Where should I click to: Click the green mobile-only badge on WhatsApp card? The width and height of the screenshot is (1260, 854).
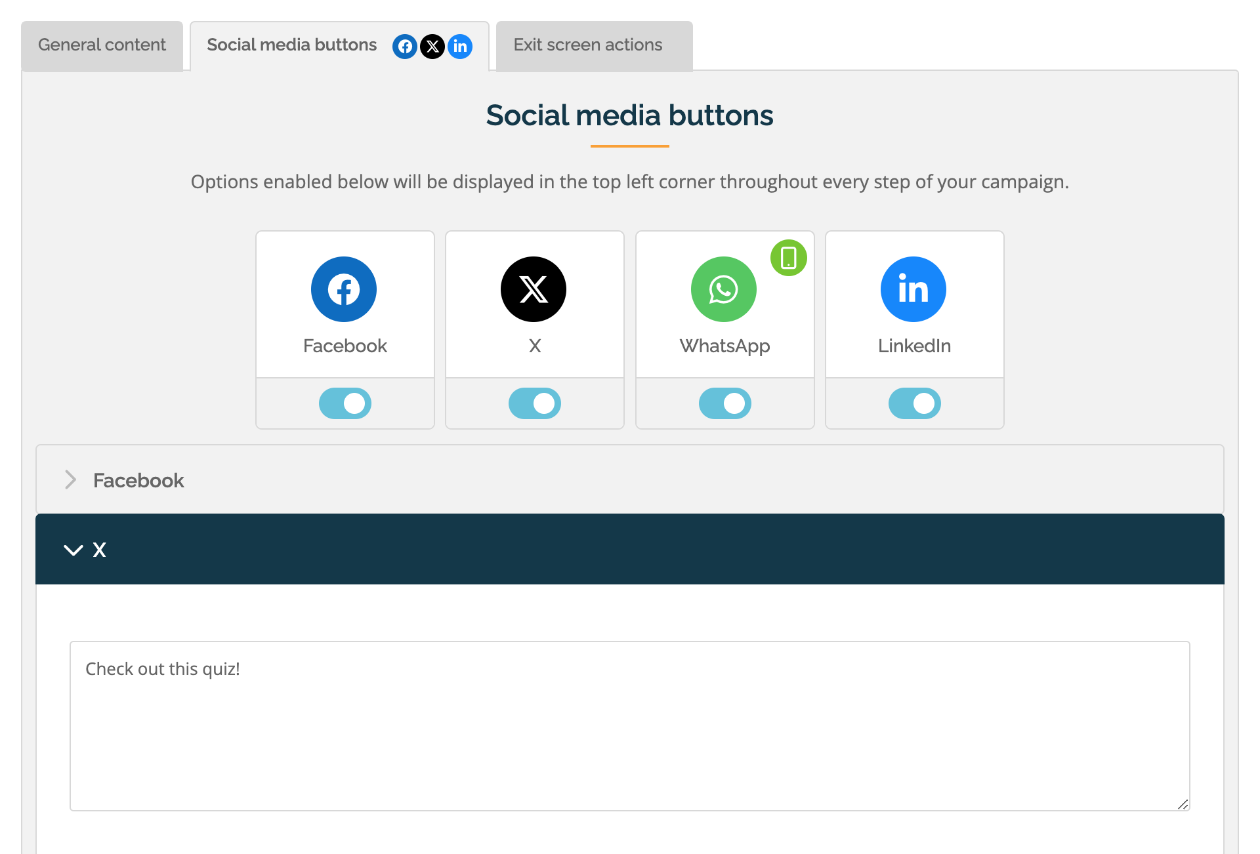tap(789, 258)
